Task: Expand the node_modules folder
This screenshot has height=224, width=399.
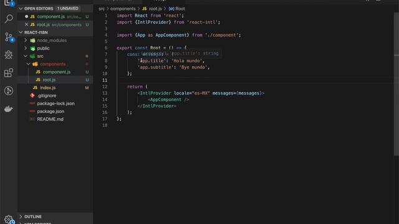Action: tap(26, 40)
